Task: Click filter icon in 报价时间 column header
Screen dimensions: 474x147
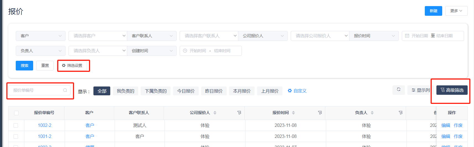Action: coord(320,113)
